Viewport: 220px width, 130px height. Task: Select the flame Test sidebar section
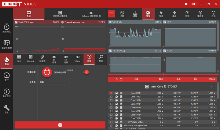tap(7, 61)
